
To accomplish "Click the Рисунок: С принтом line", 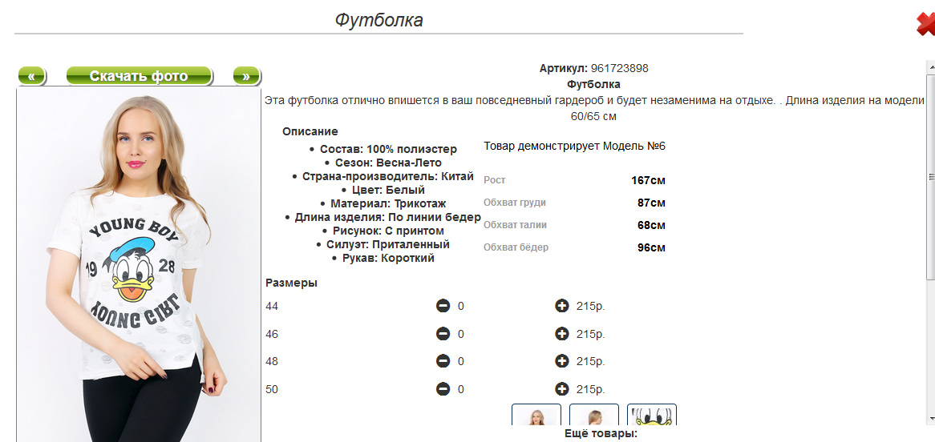I will tap(388, 231).
